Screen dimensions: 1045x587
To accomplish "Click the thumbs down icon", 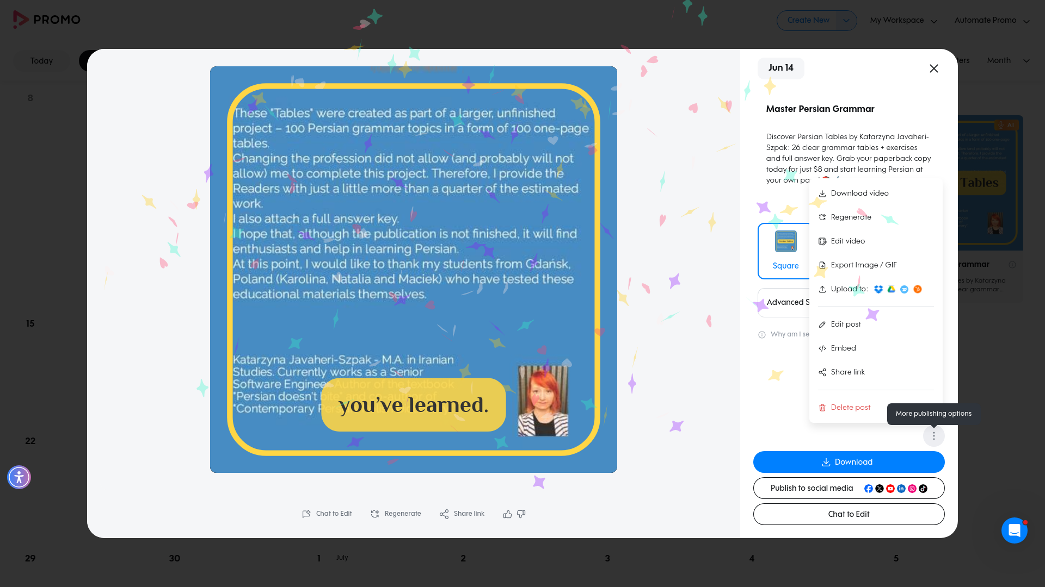I will pyautogui.click(x=521, y=514).
